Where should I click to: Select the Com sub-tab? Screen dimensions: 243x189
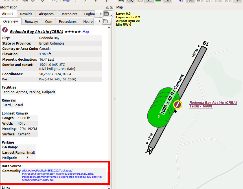click(x=49, y=21)
